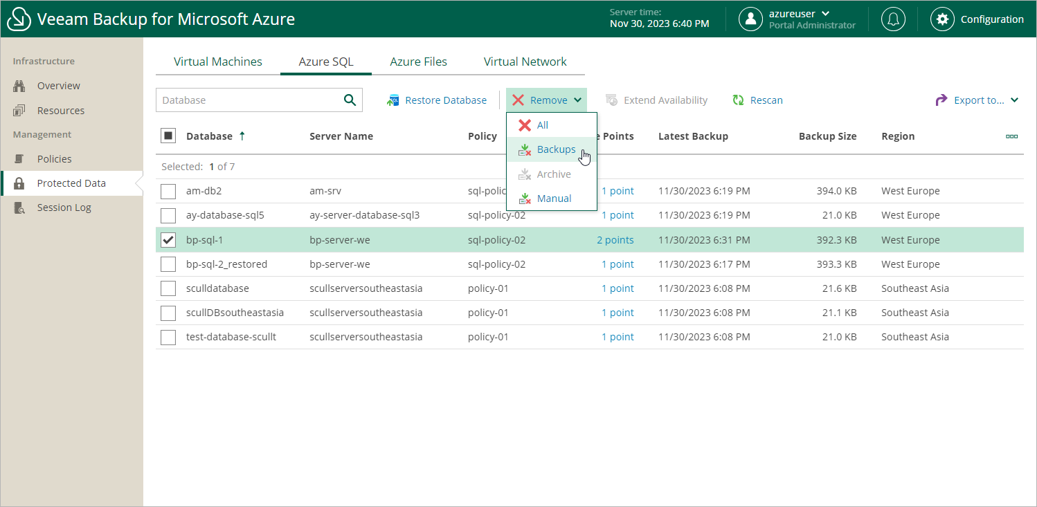Open the ay-database-sql5 1 point link
Viewport: 1037px width, 507px height.
click(x=617, y=215)
